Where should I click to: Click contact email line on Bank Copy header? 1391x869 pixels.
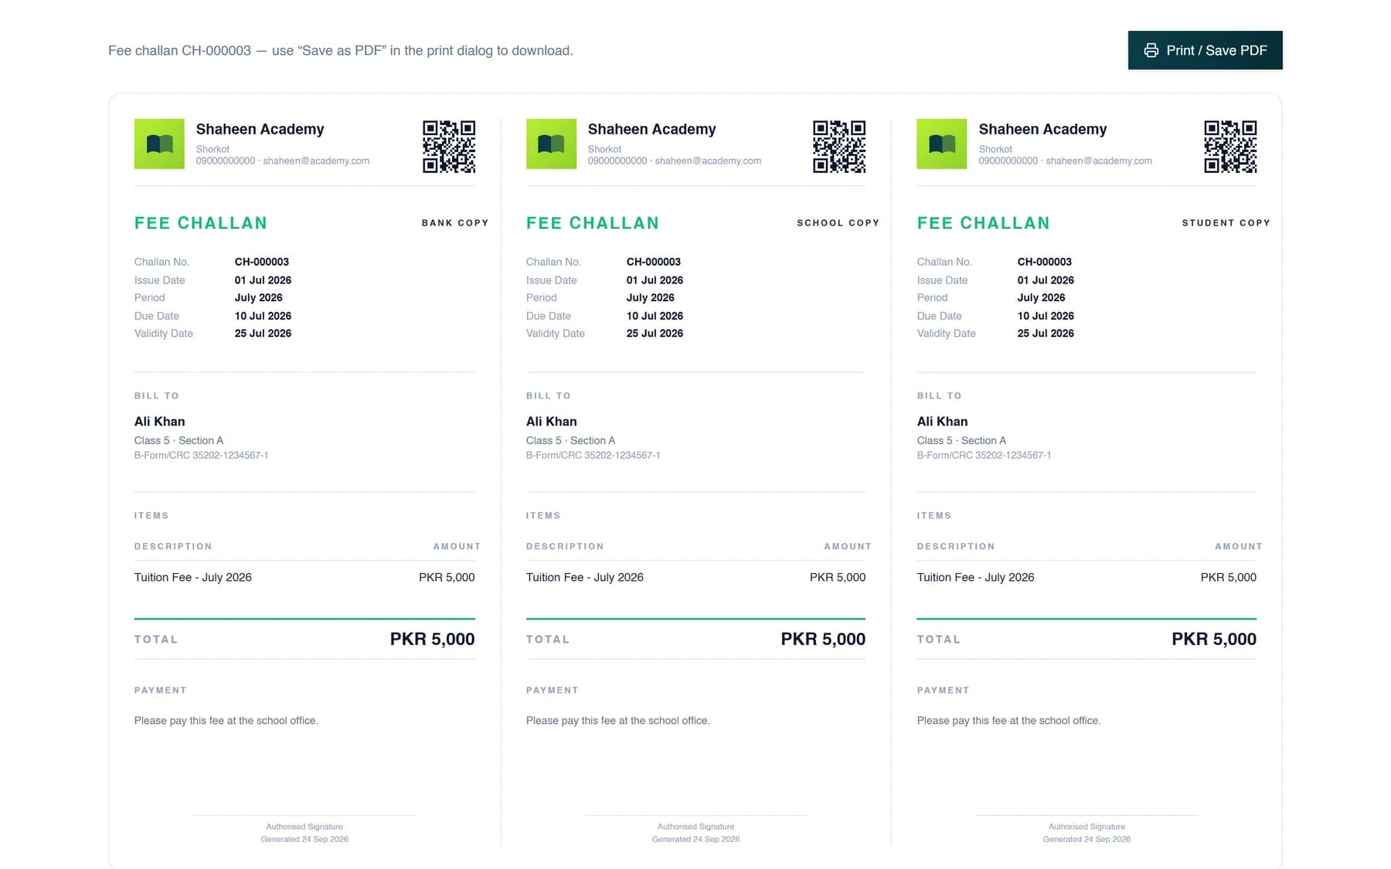283,161
